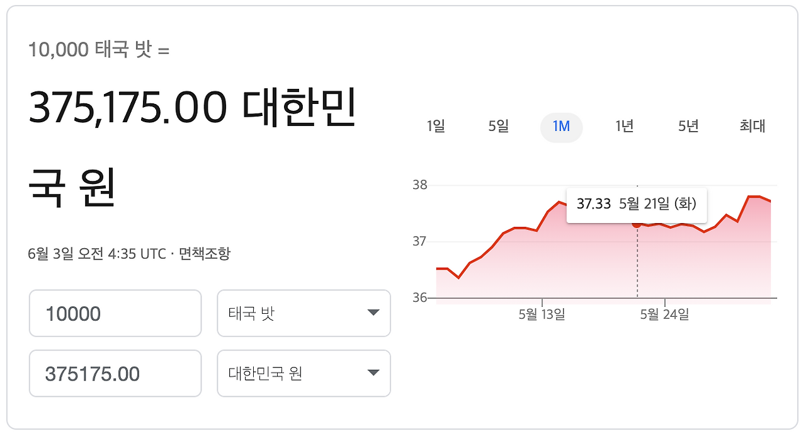Click the 10000 amount input field
The width and height of the screenshot is (806, 436).
[x=115, y=313]
